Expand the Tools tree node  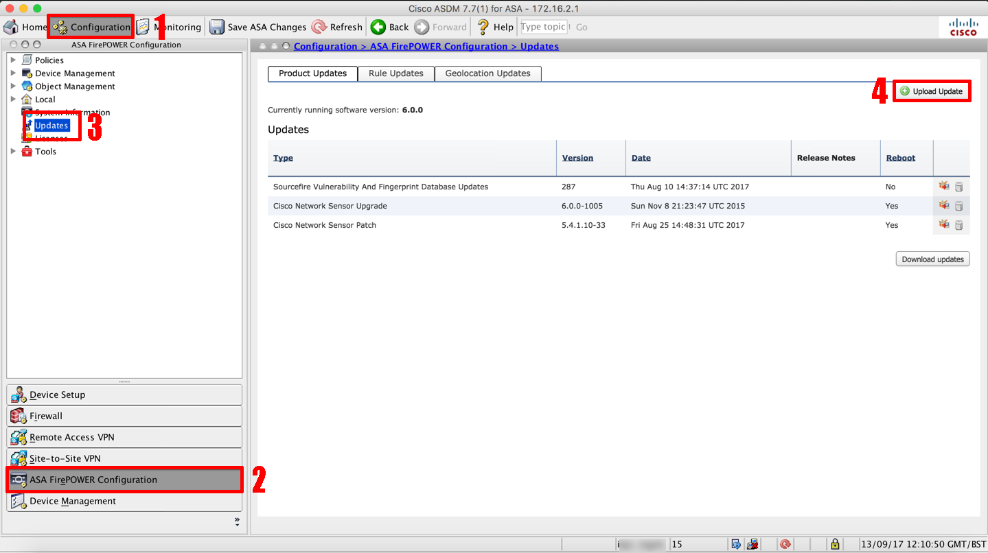pyautogui.click(x=13, y=151)
